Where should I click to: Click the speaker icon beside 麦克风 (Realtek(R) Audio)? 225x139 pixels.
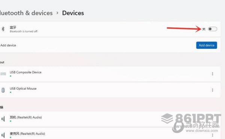click(x=3, y=135)
